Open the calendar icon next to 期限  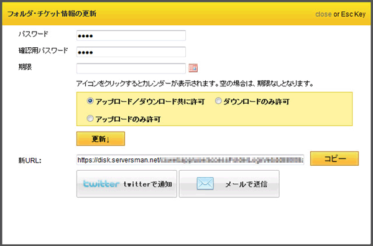pos(193,68)
